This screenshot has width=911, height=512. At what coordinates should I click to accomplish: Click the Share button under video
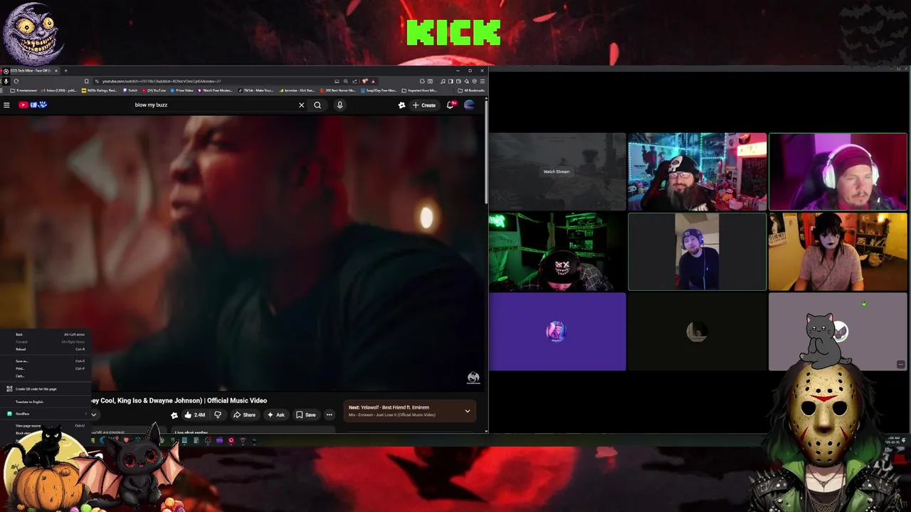coord(244,415)
